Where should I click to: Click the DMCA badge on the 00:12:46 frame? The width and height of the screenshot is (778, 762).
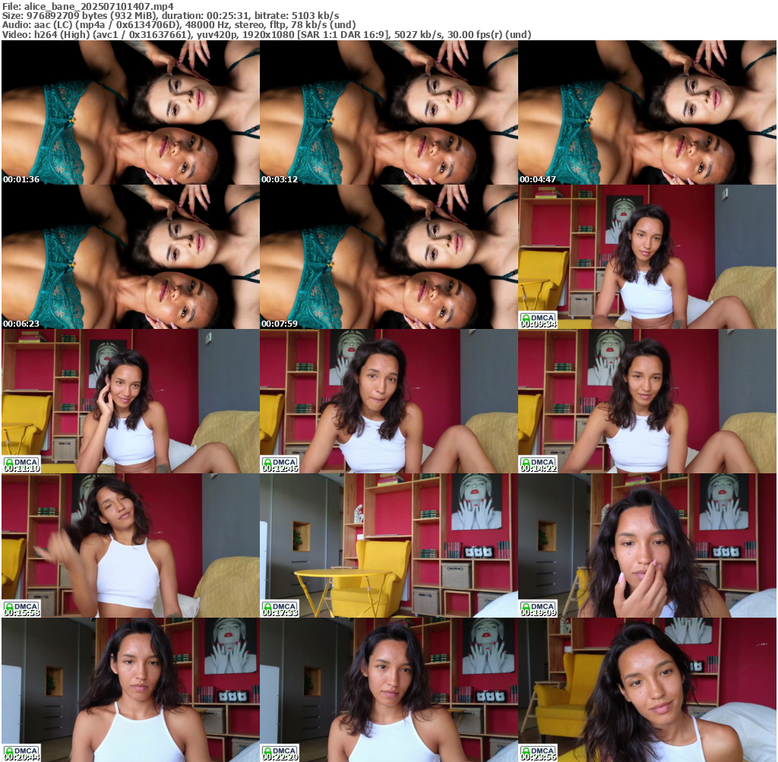coord(280,460)
